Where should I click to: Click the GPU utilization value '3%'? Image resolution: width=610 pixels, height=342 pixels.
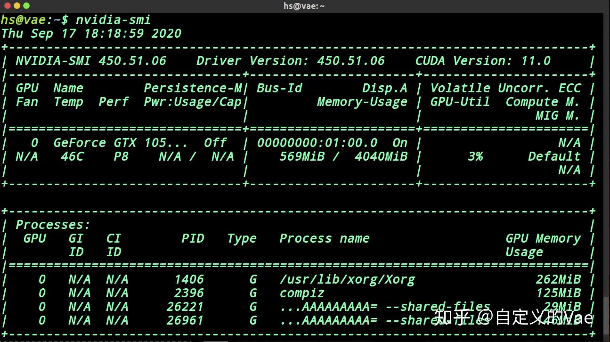point(475,156)
